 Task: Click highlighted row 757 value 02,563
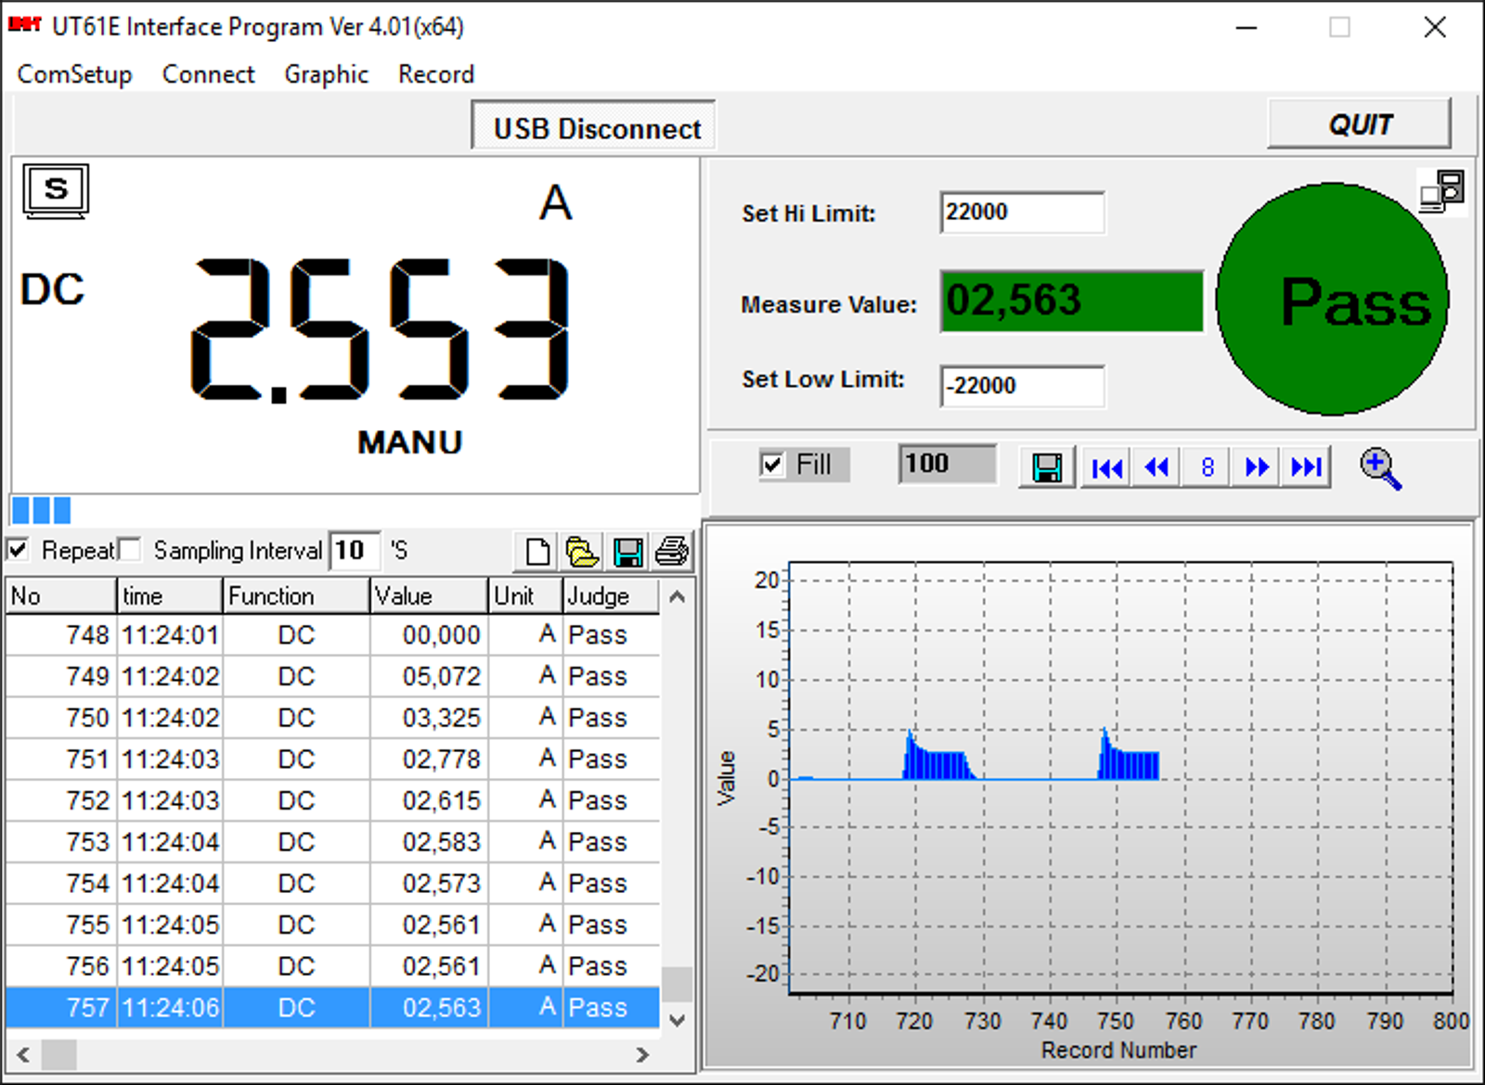pos(442,1008)
